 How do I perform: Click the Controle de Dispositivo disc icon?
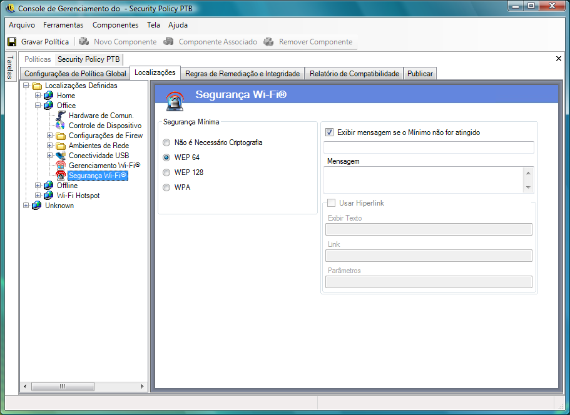click(x=60, y=126)
